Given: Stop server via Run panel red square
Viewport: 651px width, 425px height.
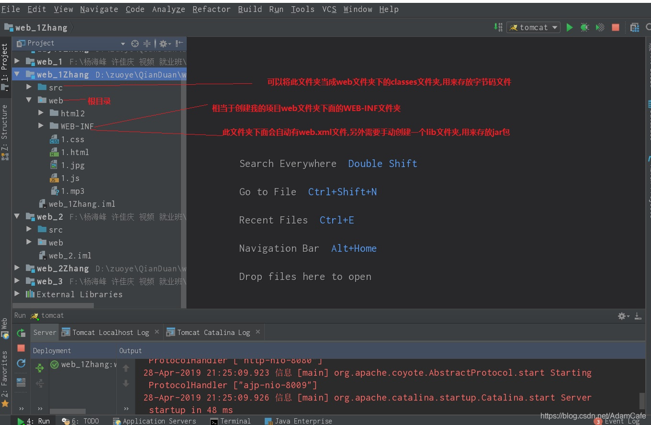Looking at the screenshot, I should pyautogui.click(x=21, y=348).
